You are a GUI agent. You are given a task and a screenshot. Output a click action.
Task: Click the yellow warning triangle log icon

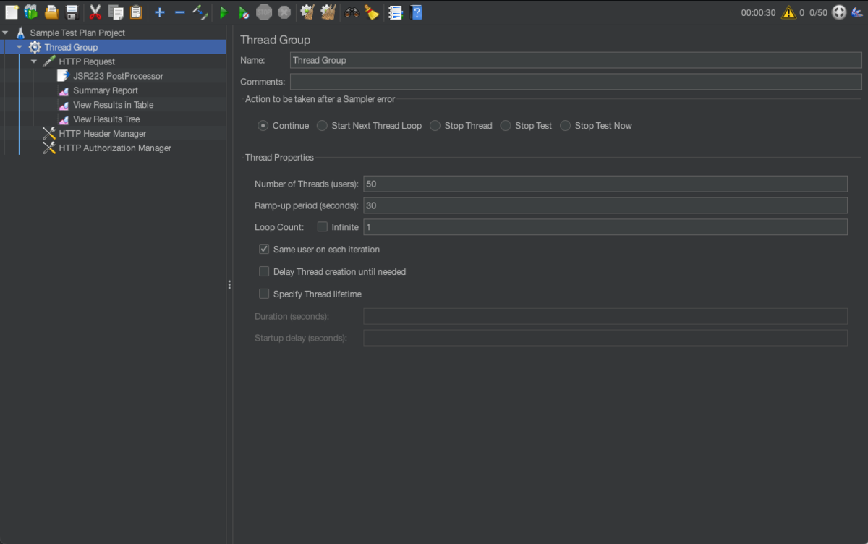(788, 12)
